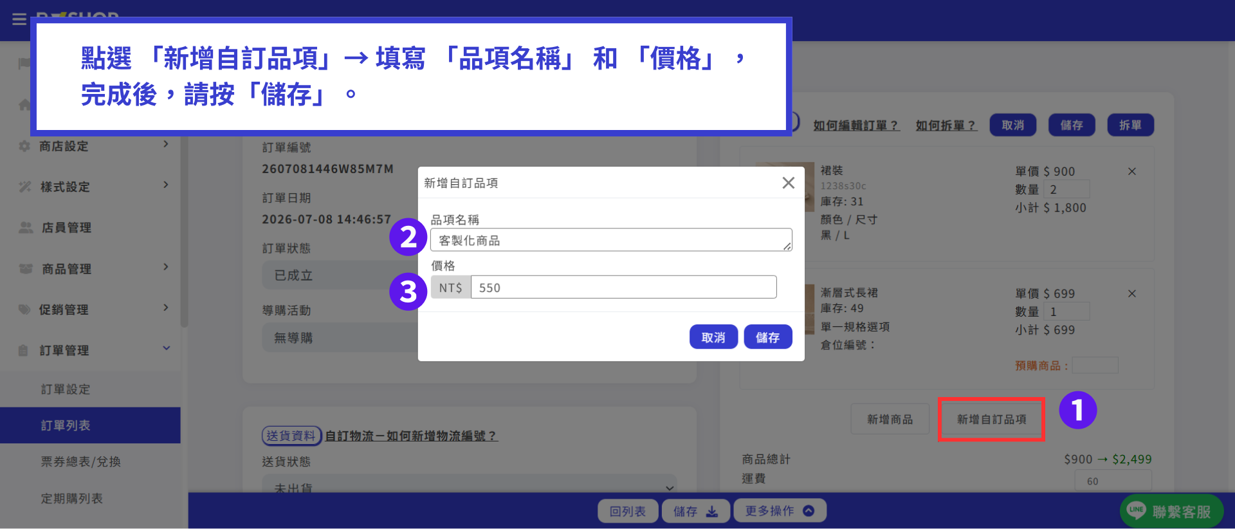This screenshot has width=1235, height=529.
Task: Edit the 運費 field showing 60
Action: tap(1113, 481)
